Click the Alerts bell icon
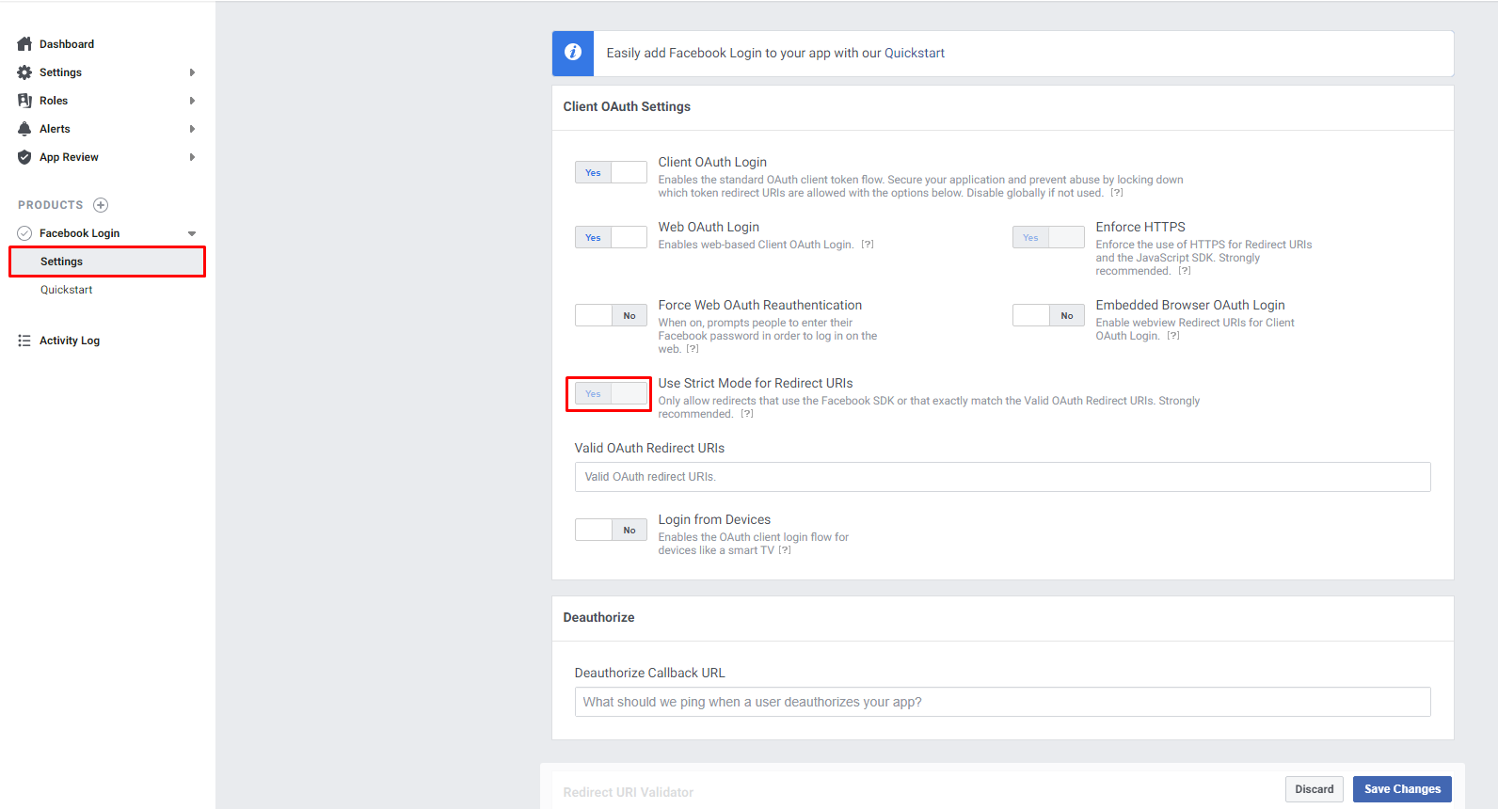The width and height of the screenshot is (1498, 809). (x=24, y=129)
